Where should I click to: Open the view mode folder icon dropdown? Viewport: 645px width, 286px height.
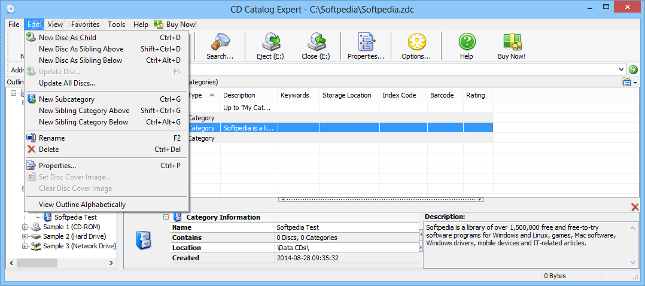(629, 83)
